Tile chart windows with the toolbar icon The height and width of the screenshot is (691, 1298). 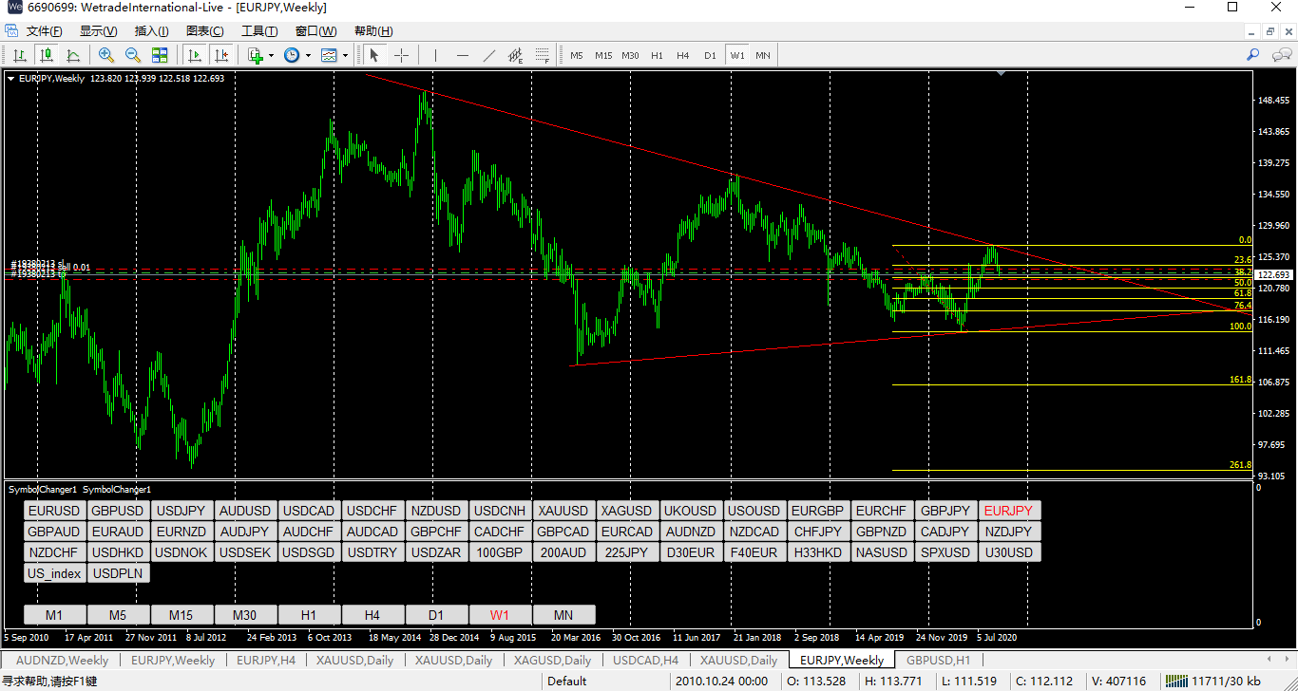[160, 55]
